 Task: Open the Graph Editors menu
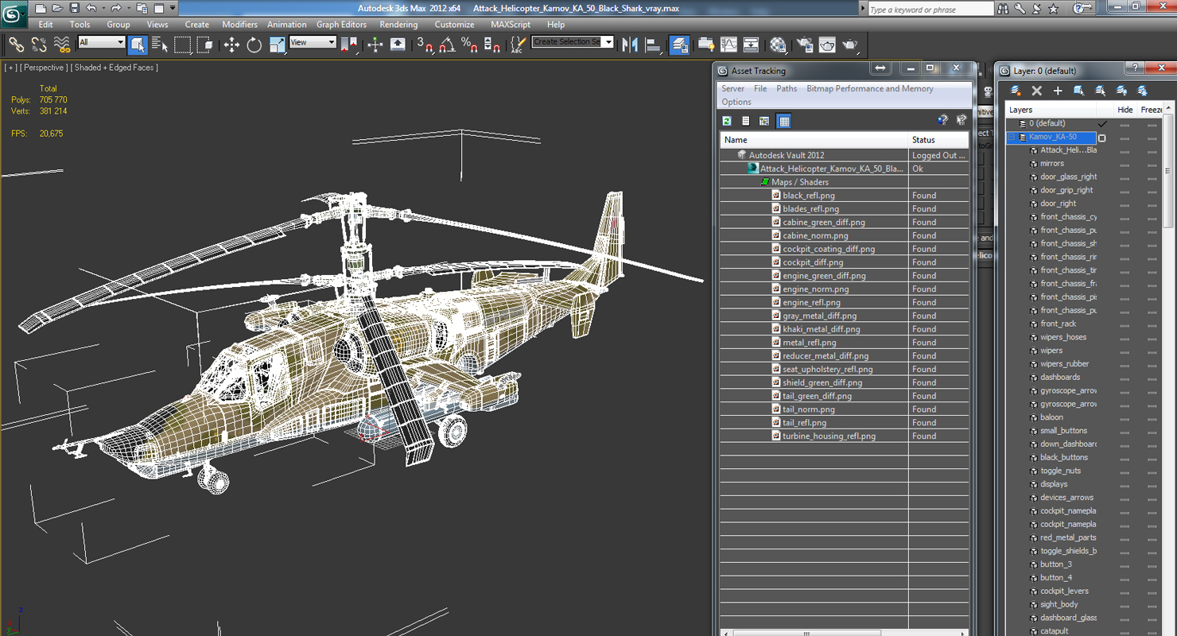341,25
